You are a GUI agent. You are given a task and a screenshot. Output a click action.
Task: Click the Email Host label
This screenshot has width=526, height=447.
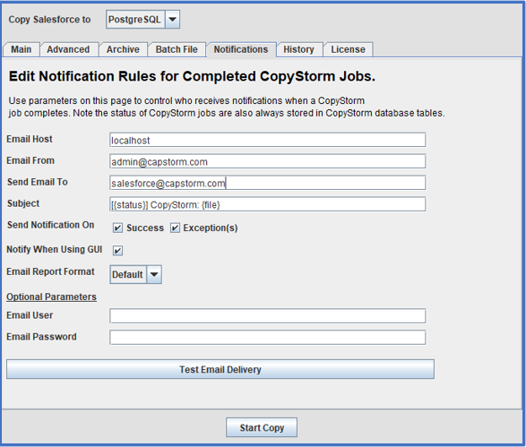coord(30,139)
